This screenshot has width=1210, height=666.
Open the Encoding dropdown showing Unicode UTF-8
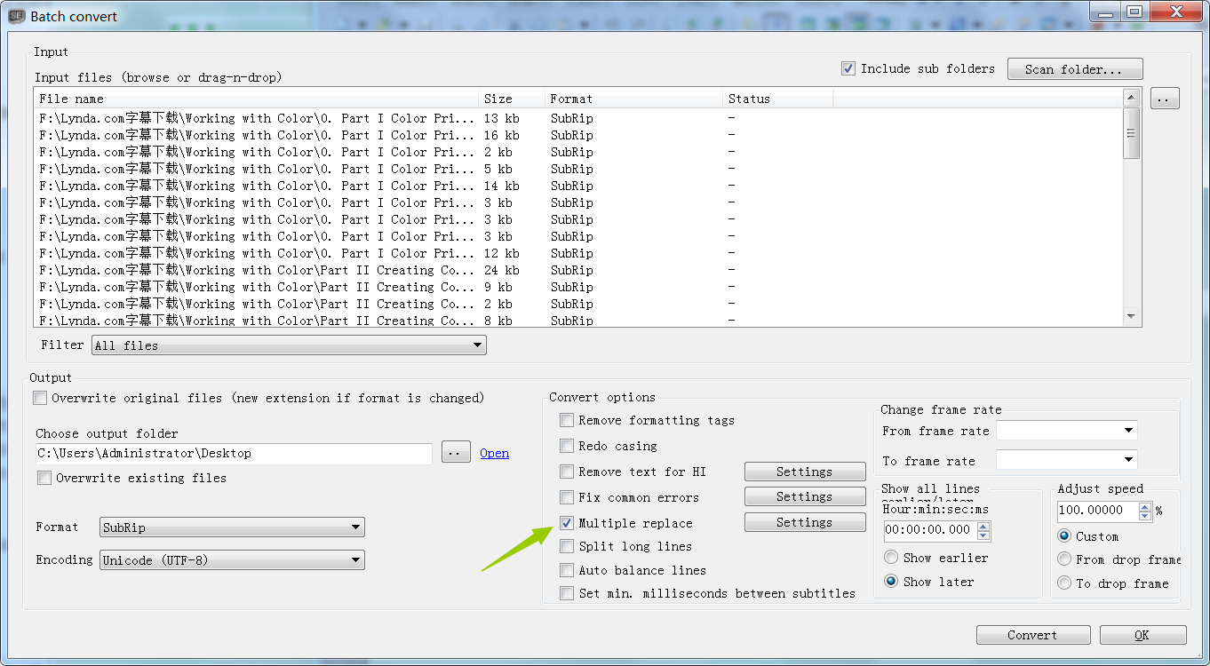coord(357,559)
